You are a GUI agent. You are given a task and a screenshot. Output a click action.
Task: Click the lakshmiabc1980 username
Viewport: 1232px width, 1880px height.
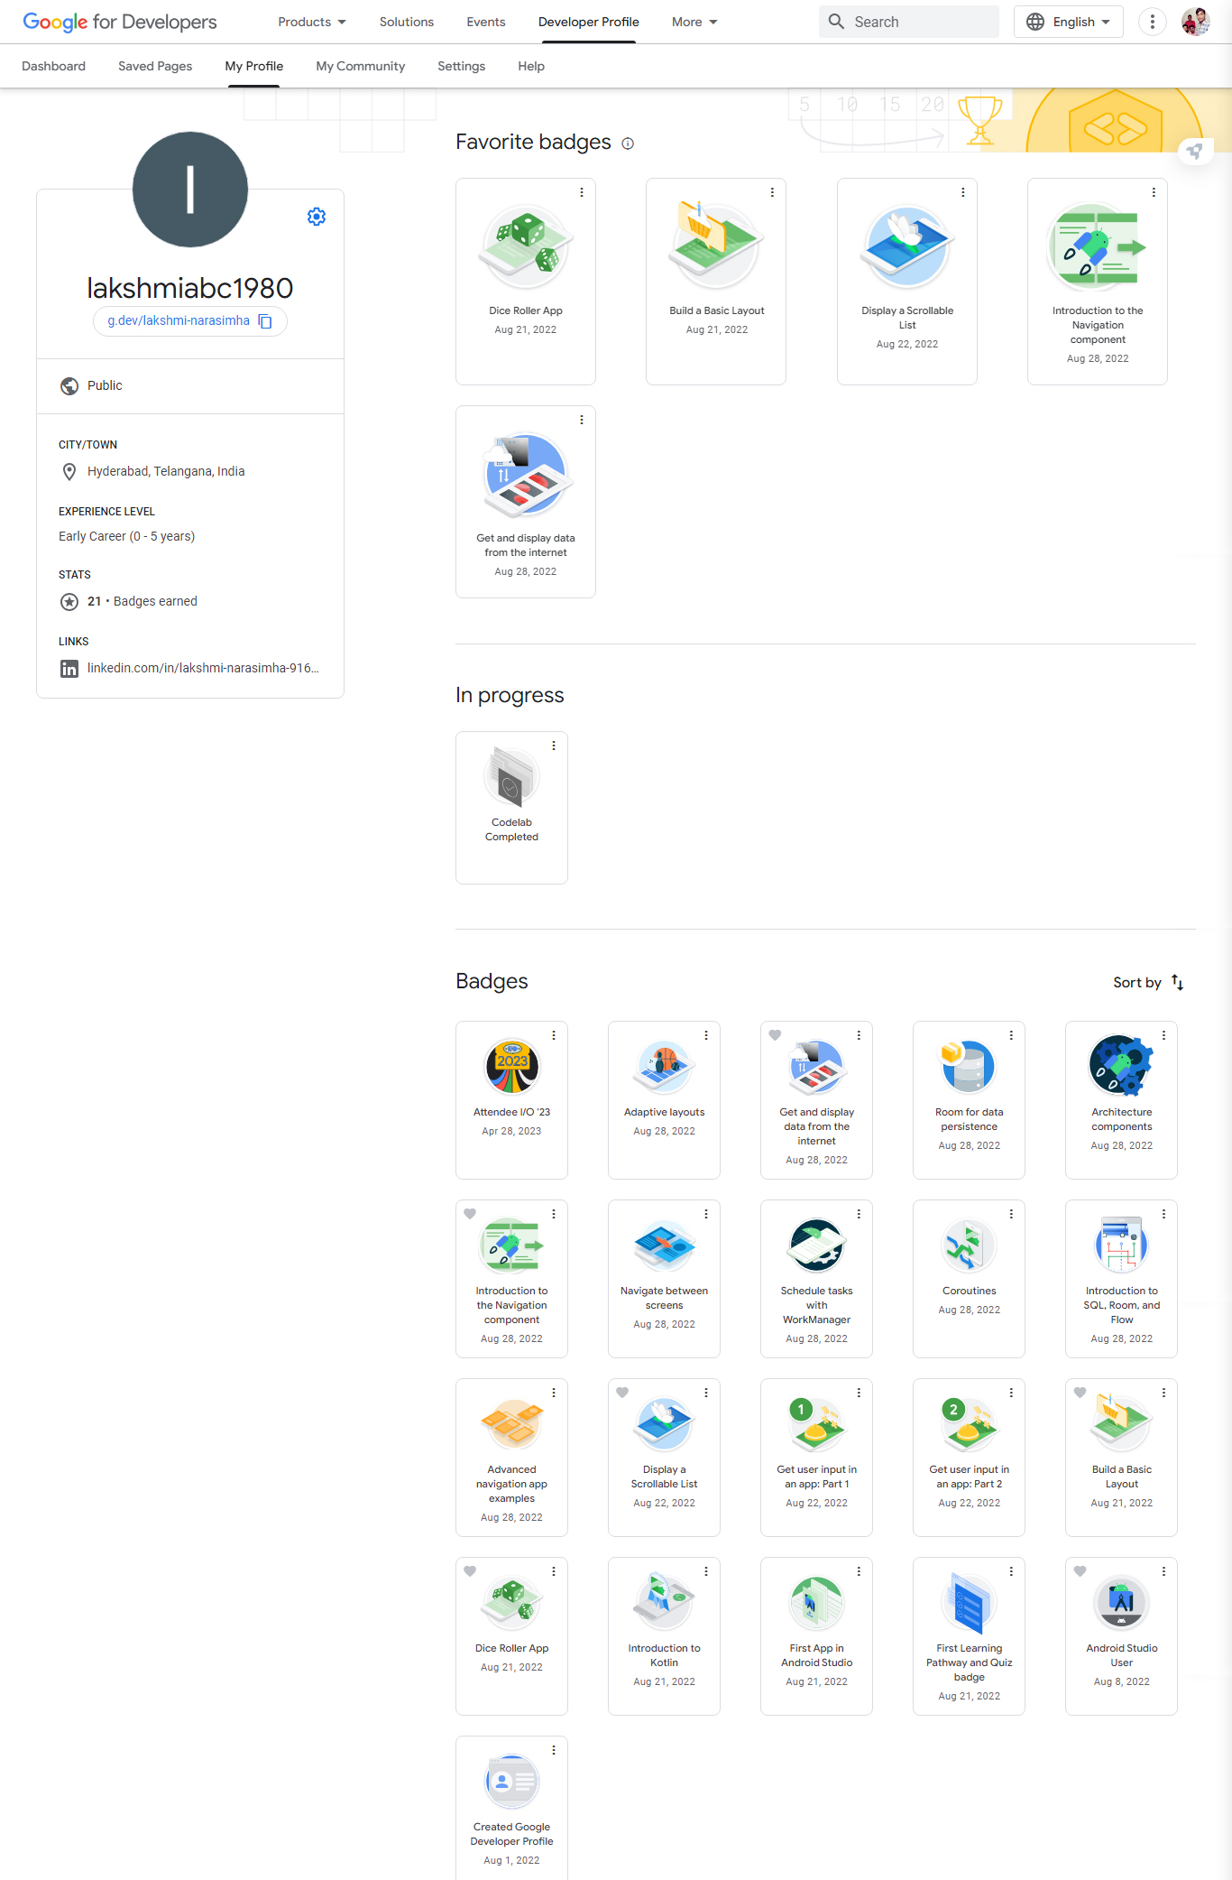190,288
